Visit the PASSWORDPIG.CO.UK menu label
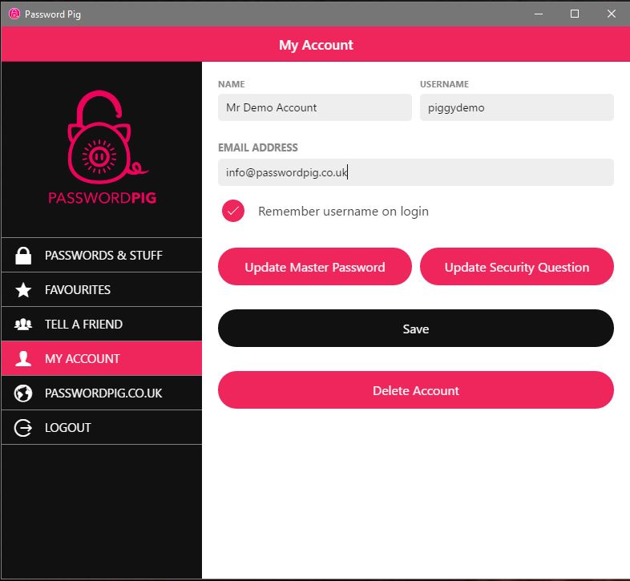The image size is (630, 581). [103, 393]
